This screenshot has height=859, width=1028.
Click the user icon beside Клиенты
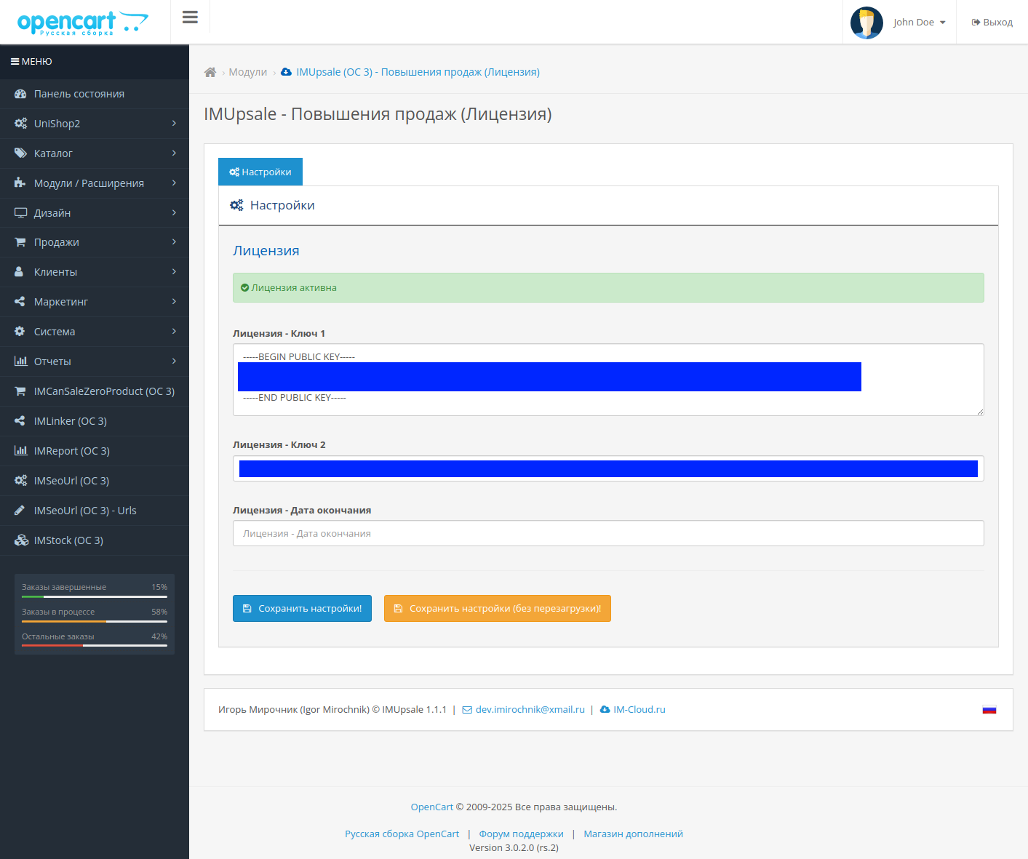[x=20, y=272]
